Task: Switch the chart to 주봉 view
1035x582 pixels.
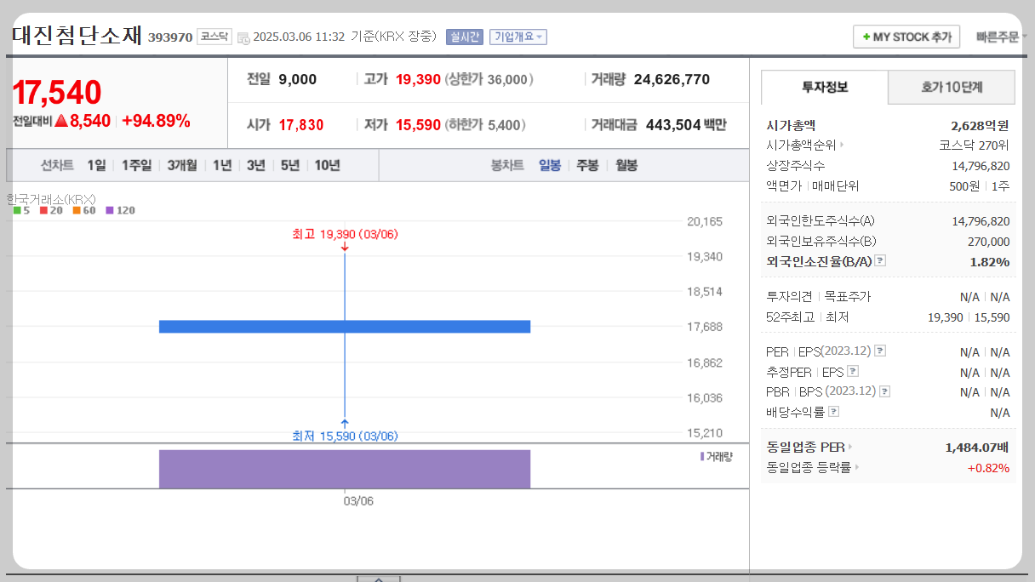Action: [x=586, y=166]
